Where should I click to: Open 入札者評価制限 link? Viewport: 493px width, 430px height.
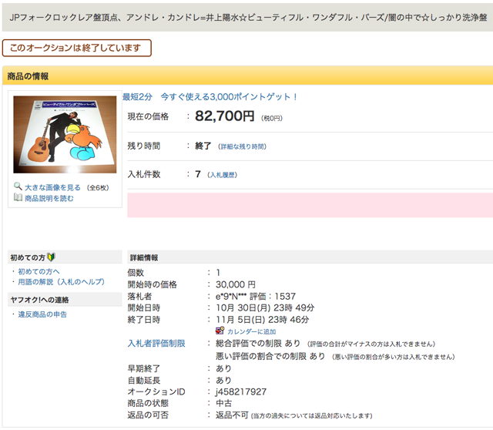click(156, 343)
